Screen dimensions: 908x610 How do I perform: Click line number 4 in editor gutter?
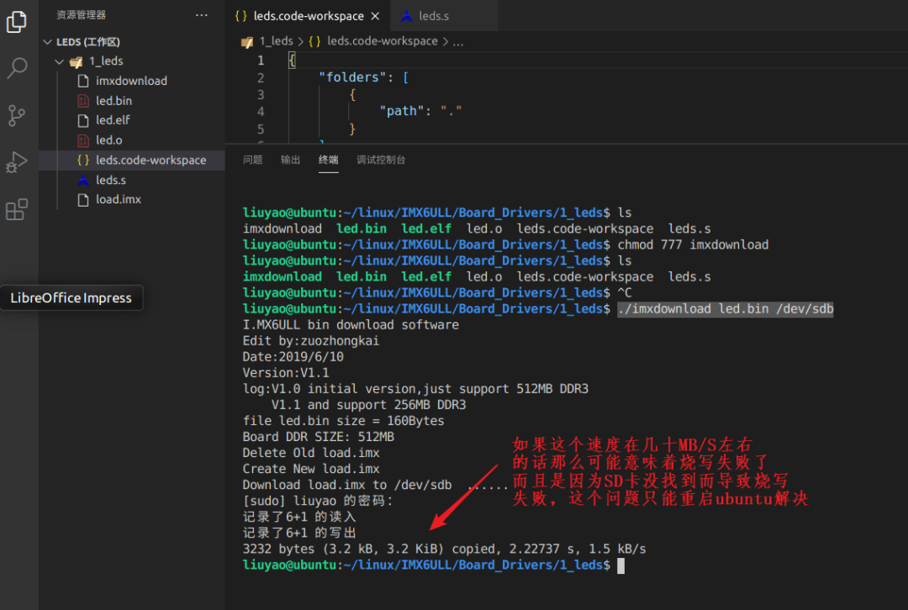261,112
